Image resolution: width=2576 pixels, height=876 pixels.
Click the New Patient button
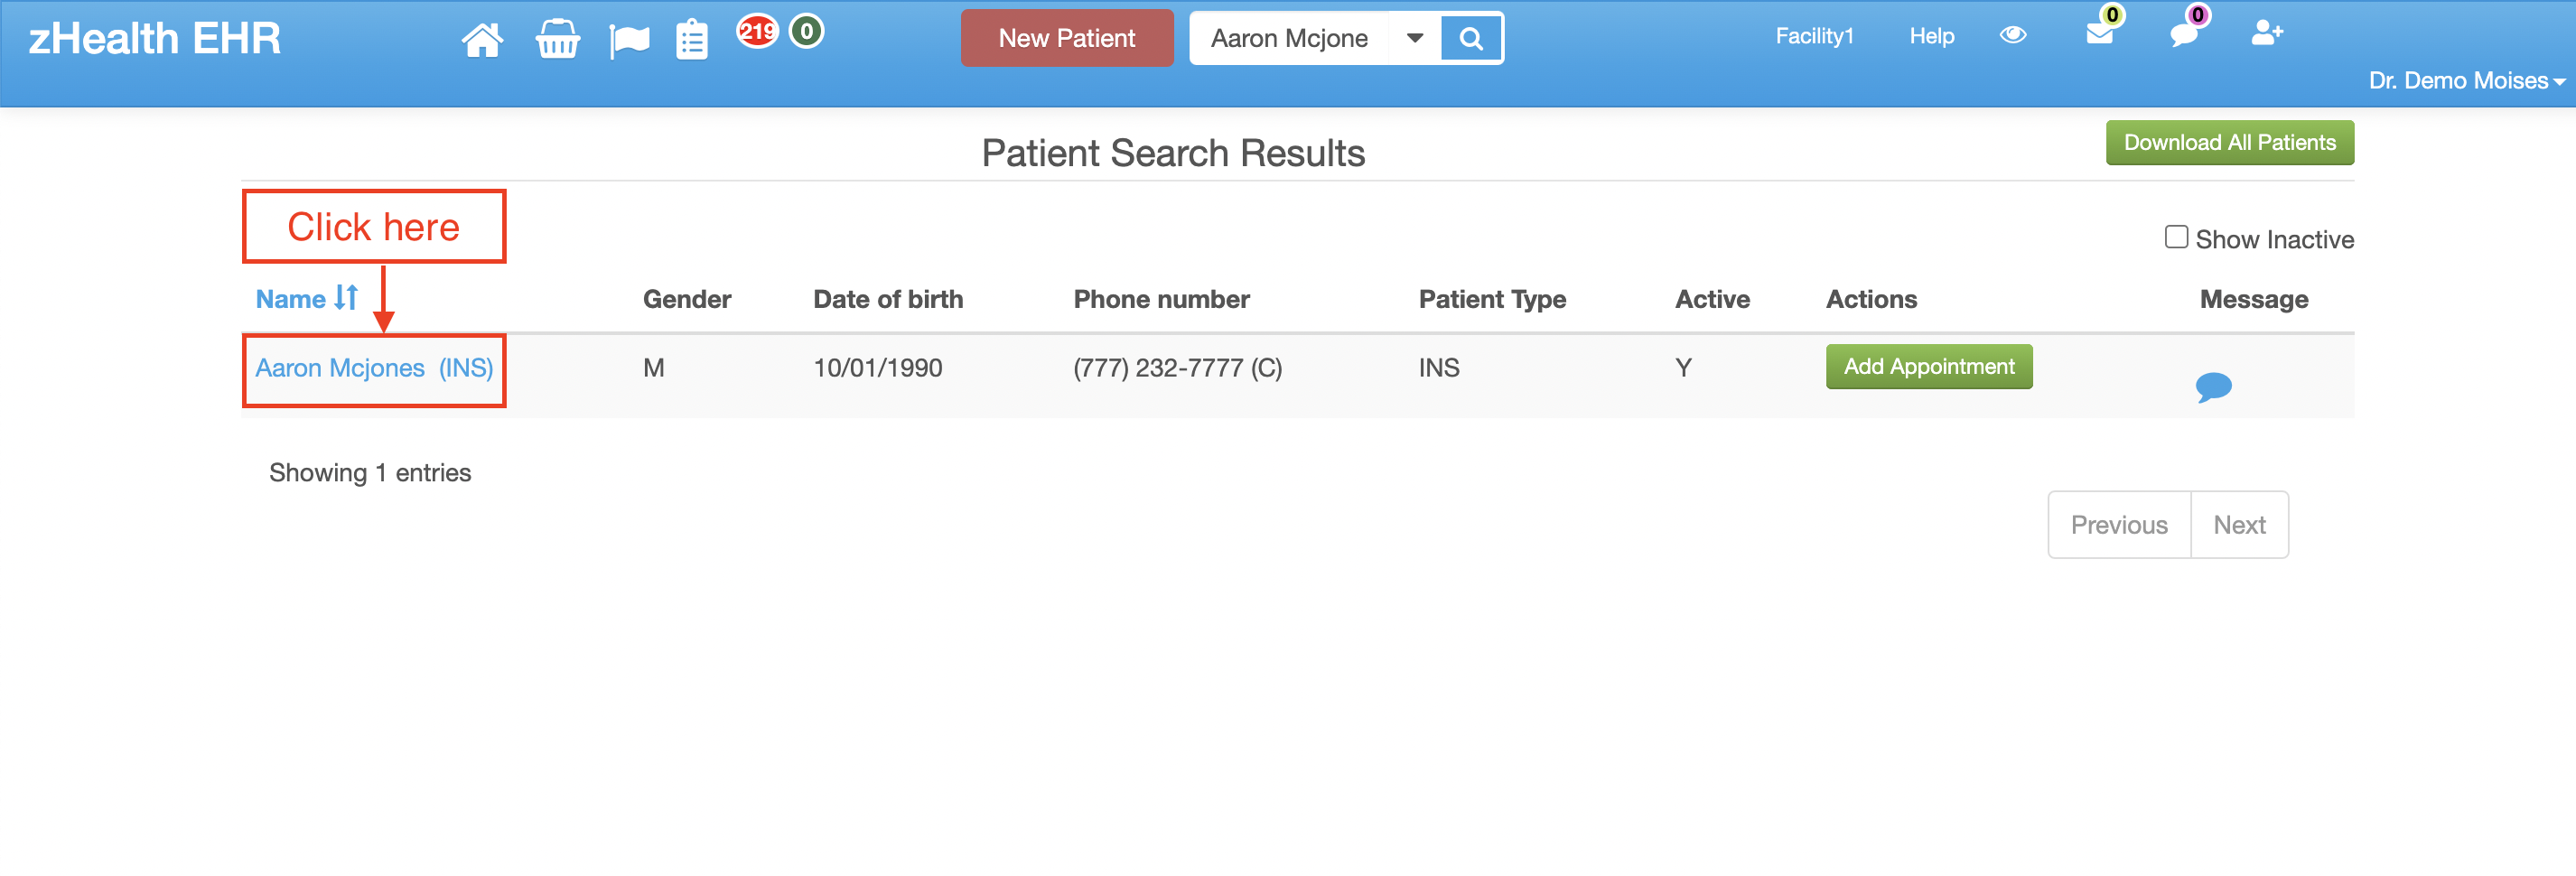click(x=1067, y=38)
